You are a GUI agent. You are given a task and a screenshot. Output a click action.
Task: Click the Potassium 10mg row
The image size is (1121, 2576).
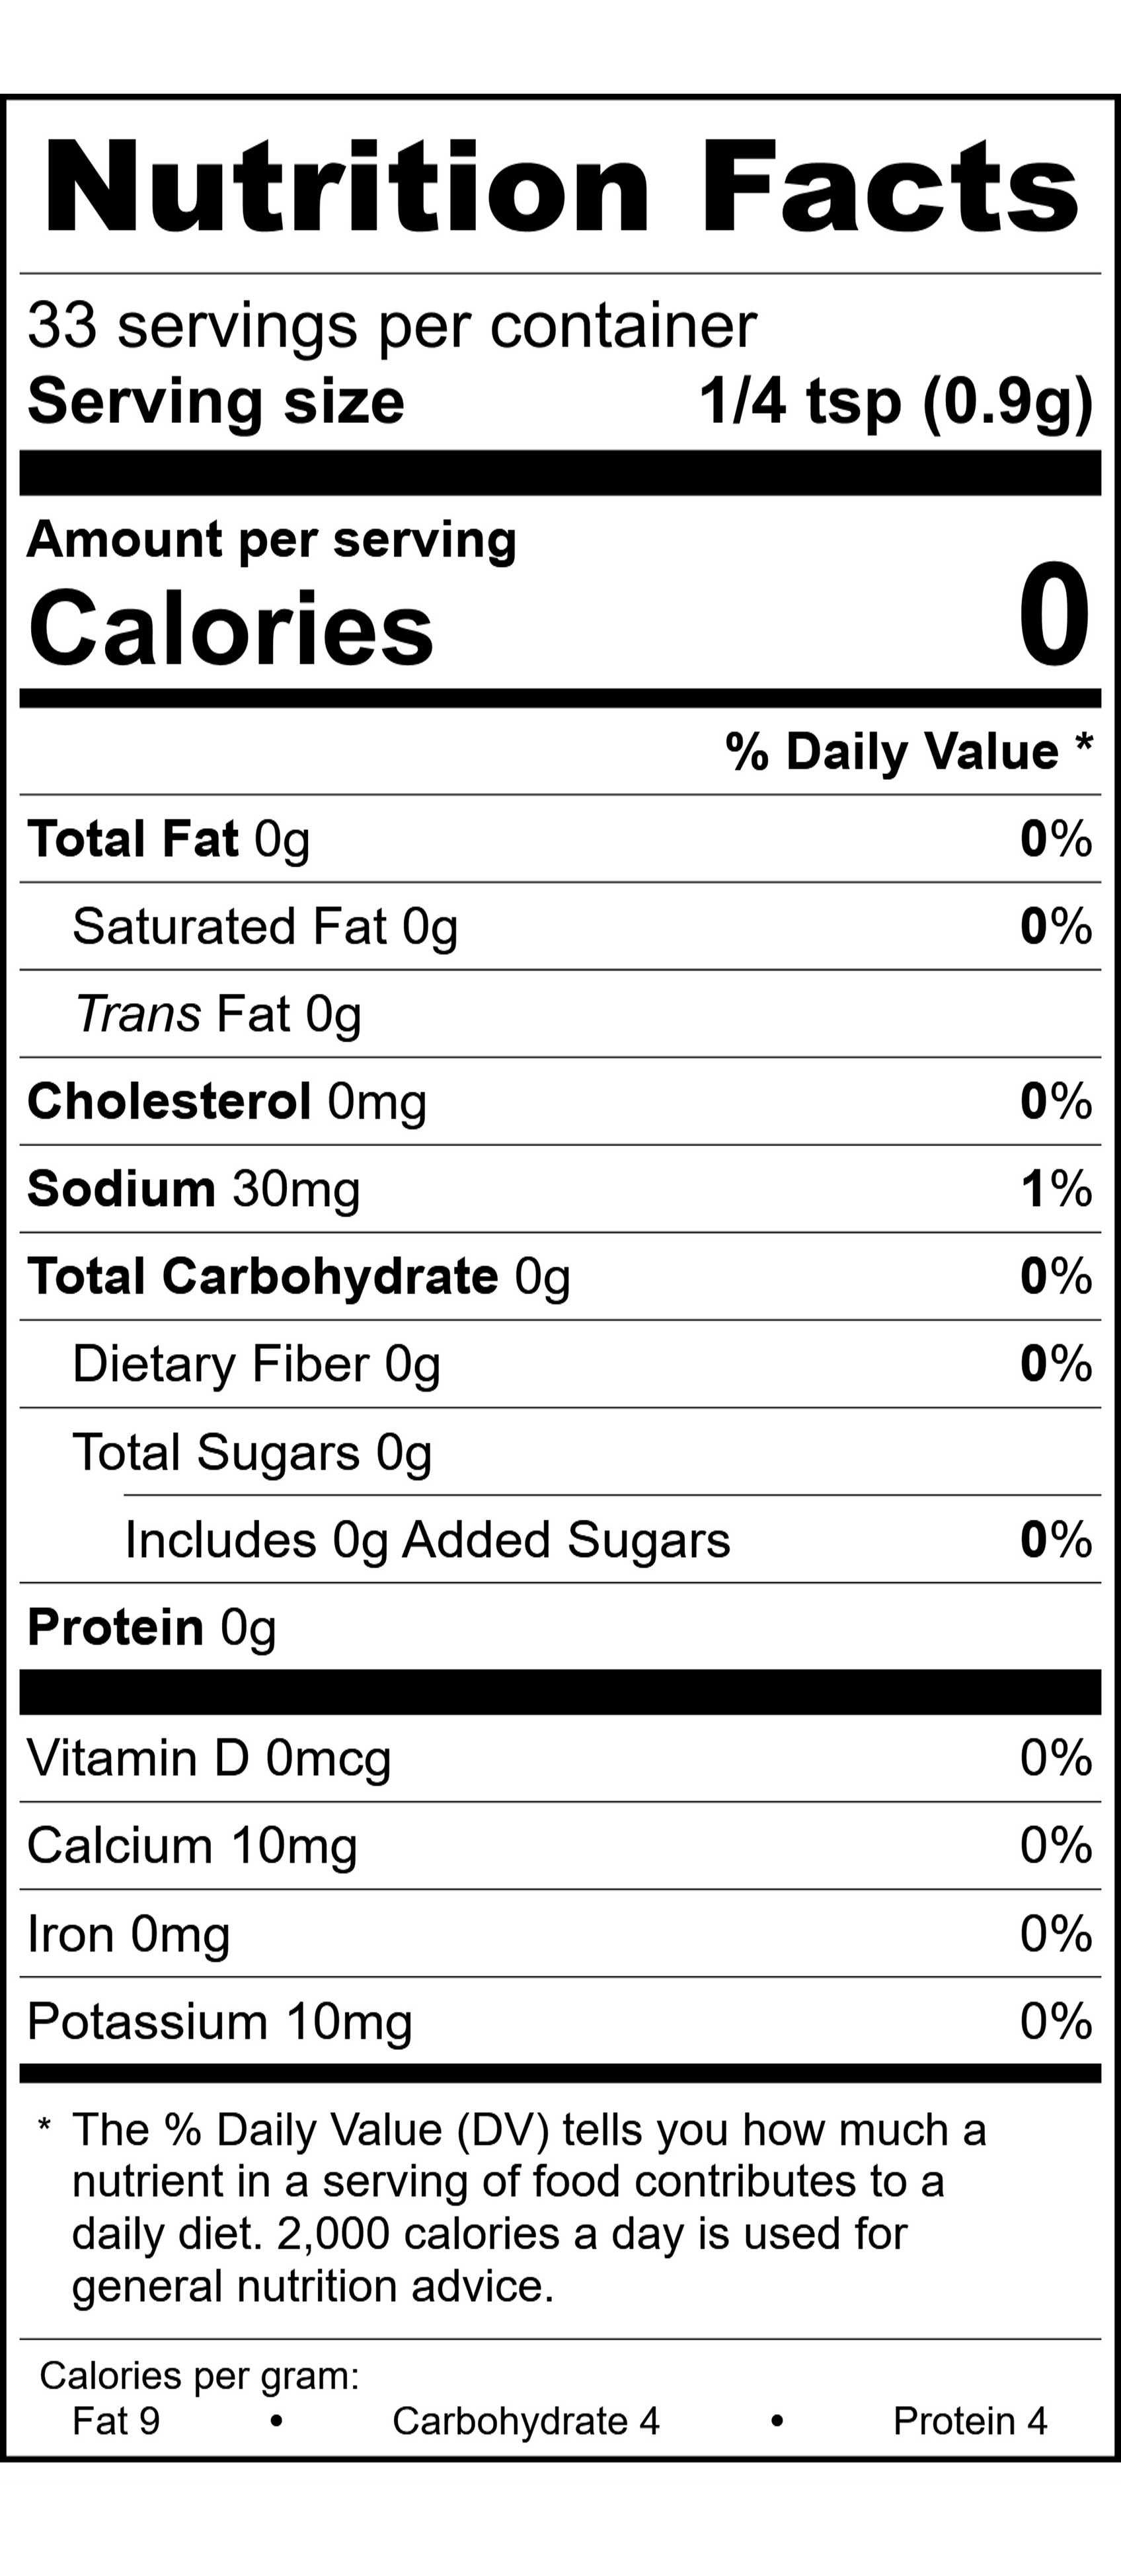click(219, 2021)
